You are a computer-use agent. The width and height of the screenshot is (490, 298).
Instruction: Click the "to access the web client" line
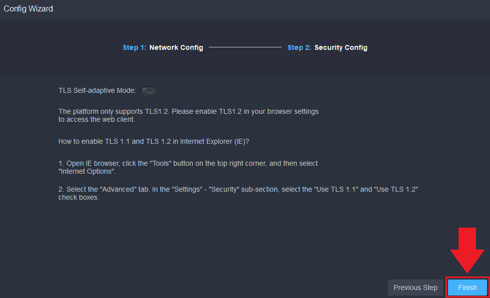(96, 119)
